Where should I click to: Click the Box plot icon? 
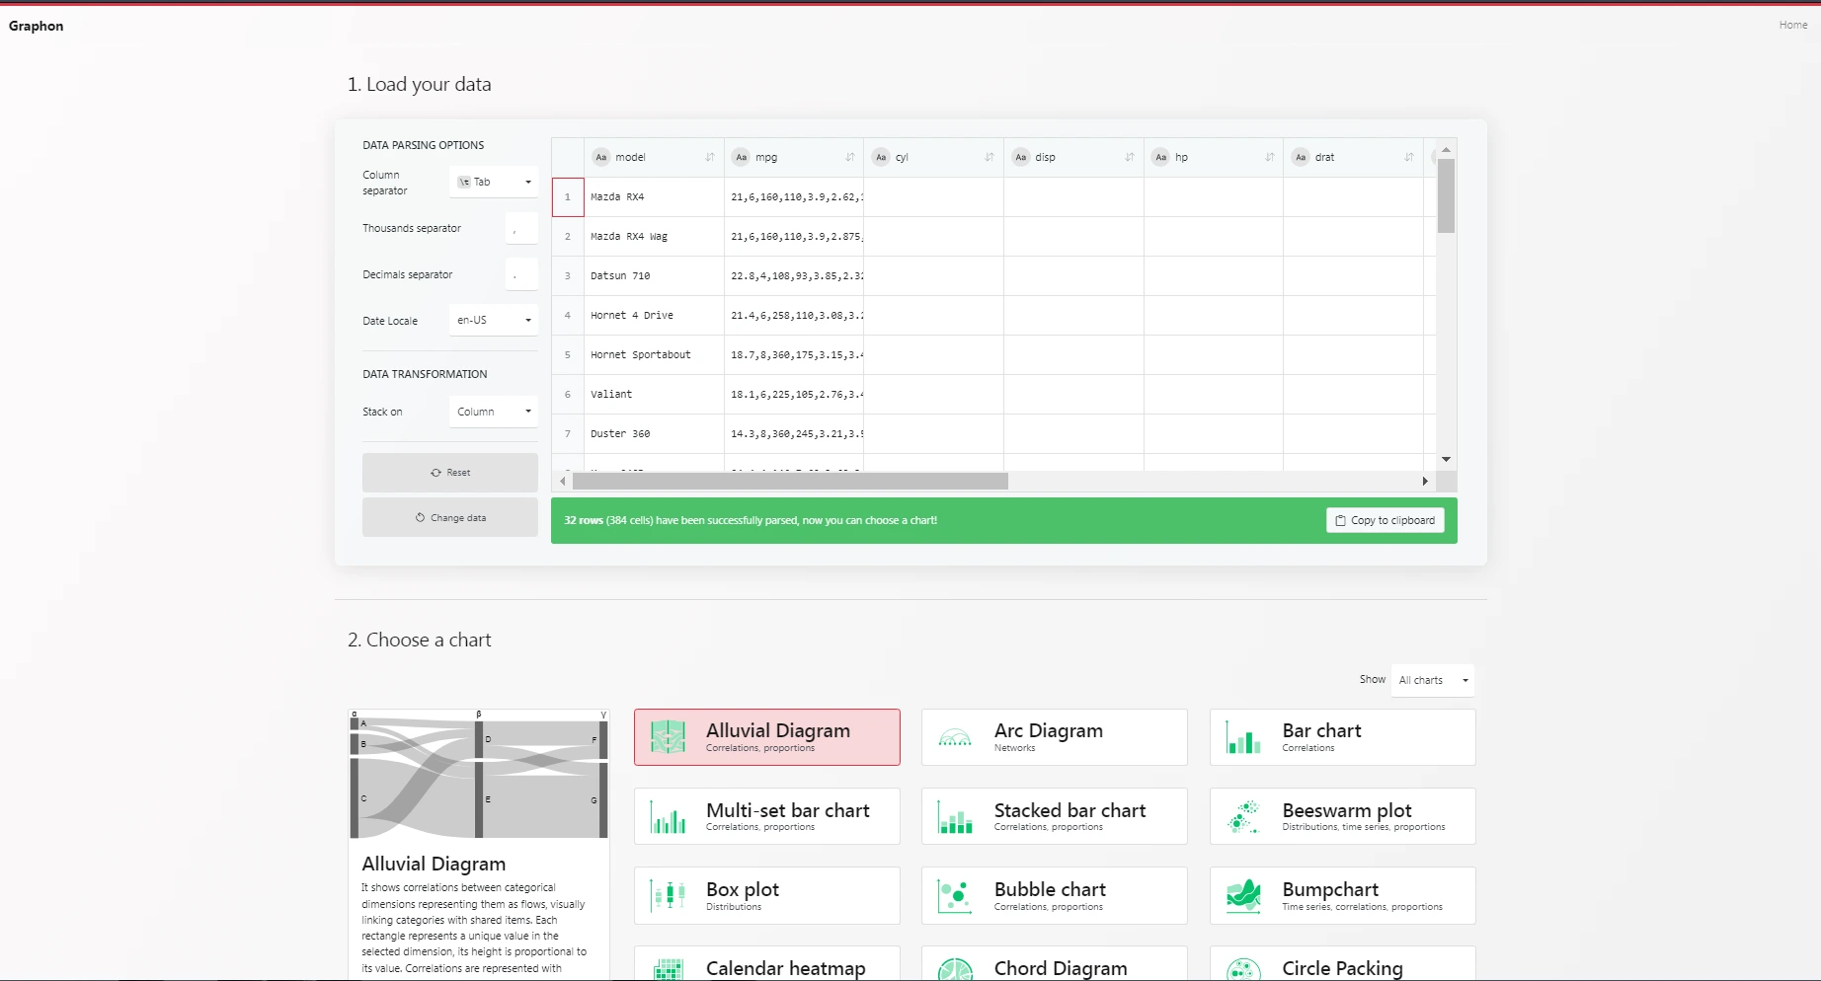(668, 895)
